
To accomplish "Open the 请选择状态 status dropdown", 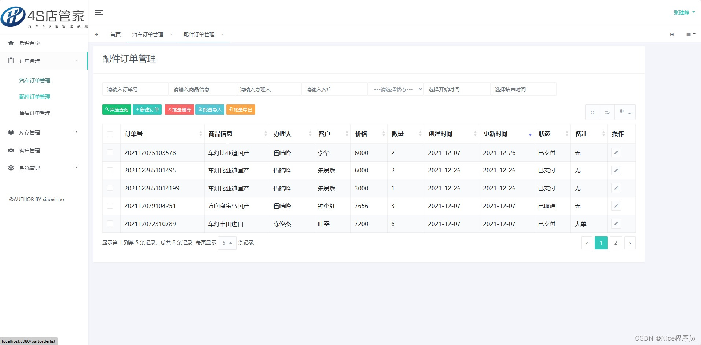I will 396,89.
